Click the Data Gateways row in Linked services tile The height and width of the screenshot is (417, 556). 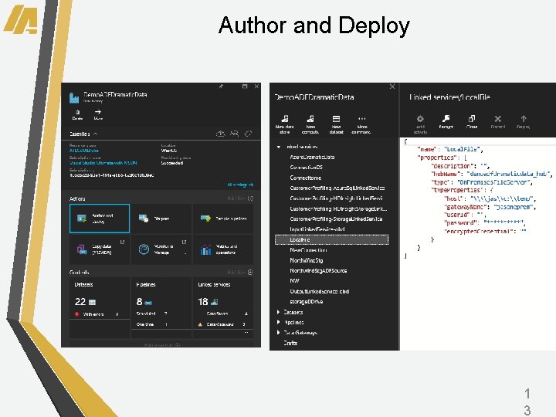(x=223, y=324)
